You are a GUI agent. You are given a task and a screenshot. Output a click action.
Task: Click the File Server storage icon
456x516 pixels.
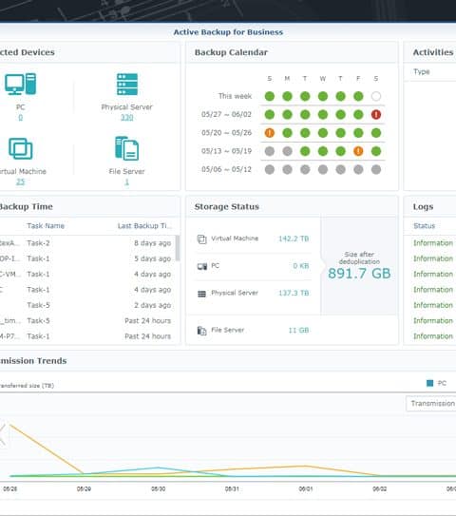click(x=201, y=331)
